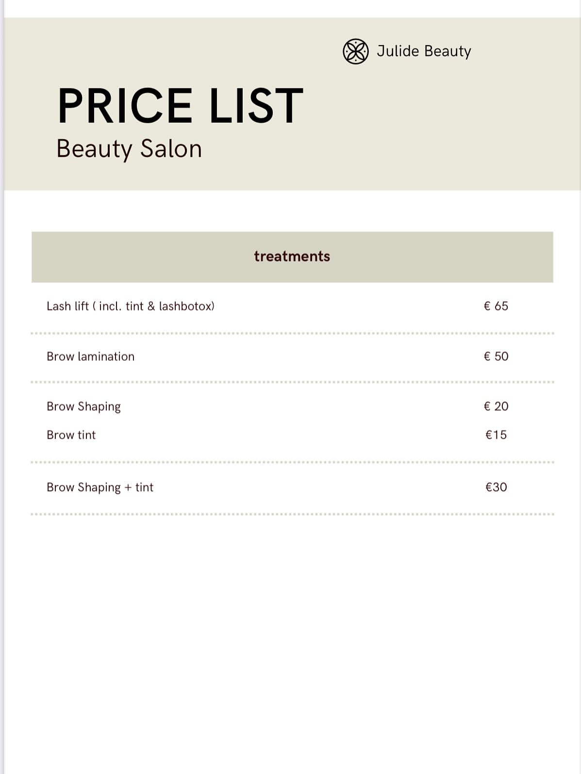Click the €15 brow tint price

tap(496, 435)
